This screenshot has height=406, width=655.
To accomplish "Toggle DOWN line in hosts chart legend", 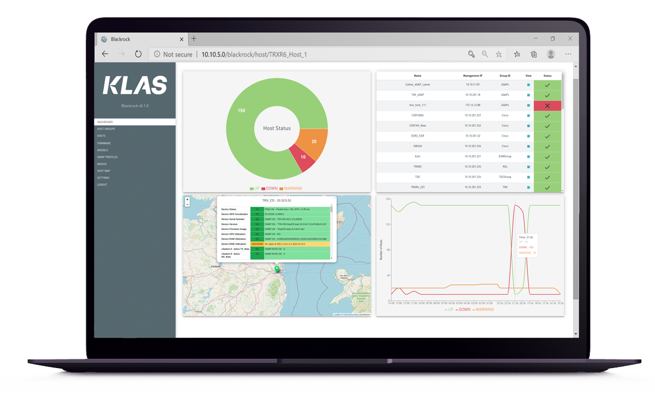I will coord(463,310).
